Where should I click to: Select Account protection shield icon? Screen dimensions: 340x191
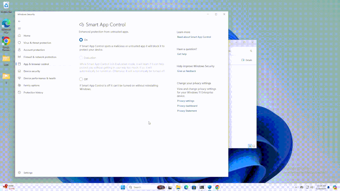click(x=19, y=50)
